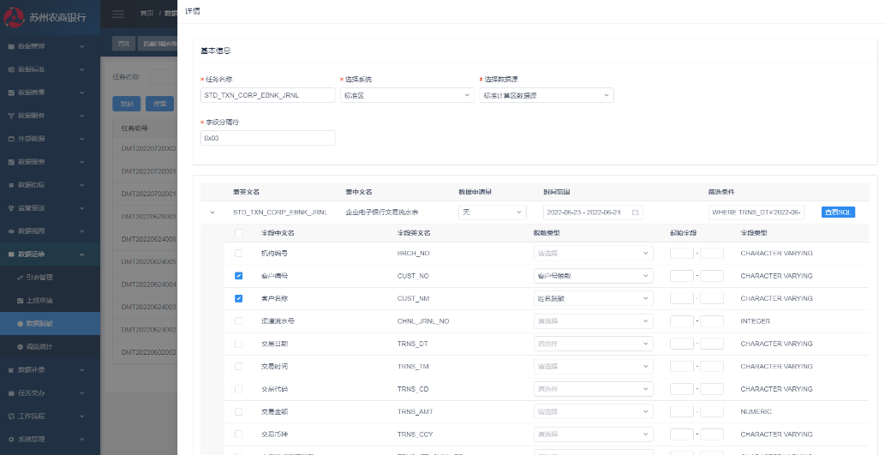Focus the 字段分隔符 field showing 0x03
The image size is (885, 455).
268,138
